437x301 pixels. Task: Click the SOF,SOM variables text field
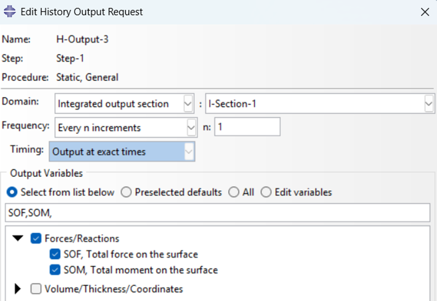217,213
